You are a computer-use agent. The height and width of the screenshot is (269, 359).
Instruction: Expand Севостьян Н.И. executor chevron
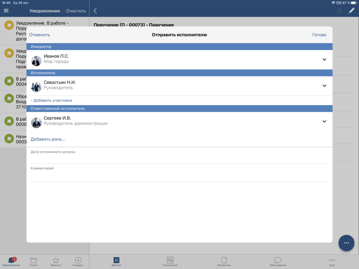(x=324, y=86)
